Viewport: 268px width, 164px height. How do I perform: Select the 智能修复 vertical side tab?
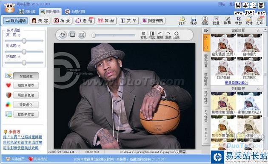(206, 61)
